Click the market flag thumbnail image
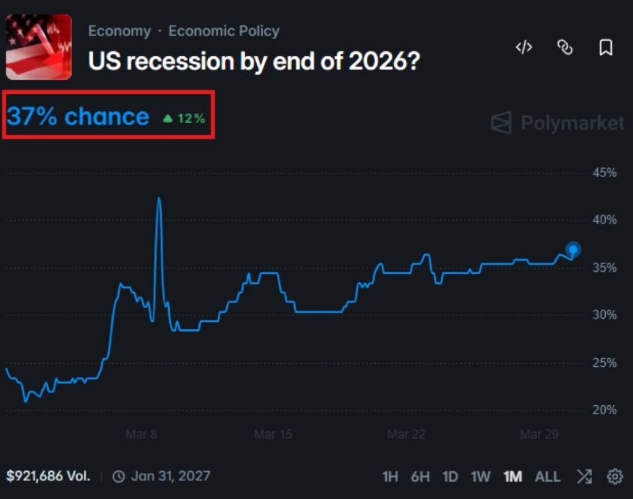Image resolution: width=633 pixels, height=499 pixels. click(x=38, y=48)
